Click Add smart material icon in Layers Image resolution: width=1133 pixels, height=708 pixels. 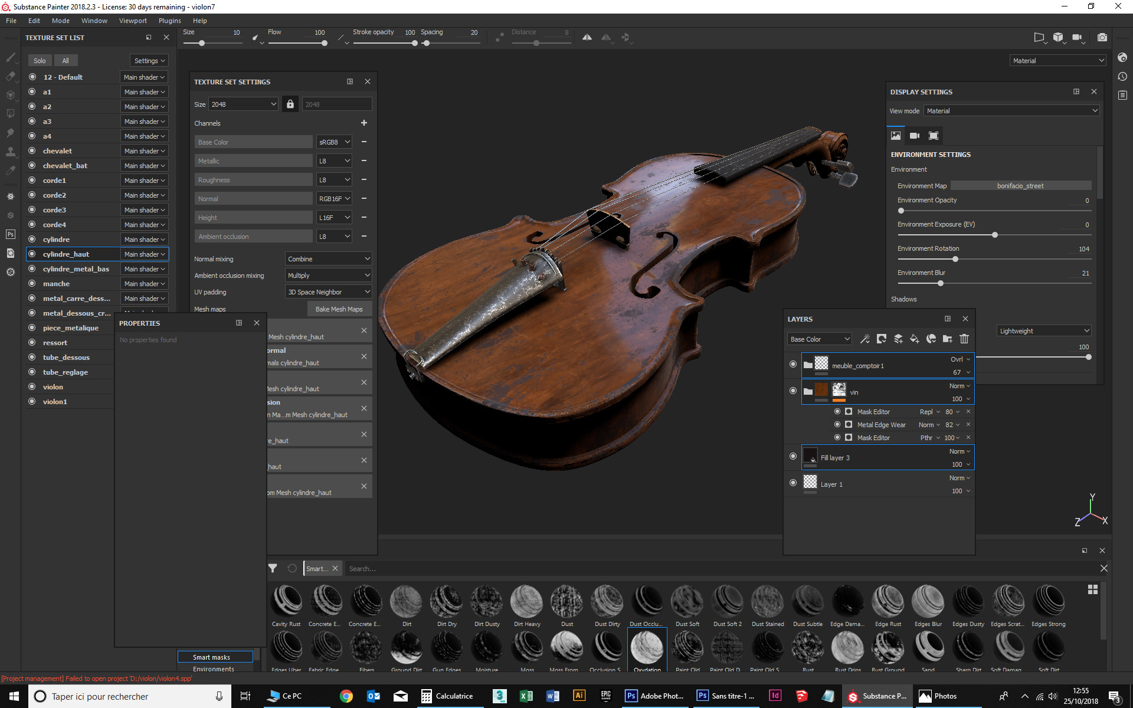click(931, 339)
